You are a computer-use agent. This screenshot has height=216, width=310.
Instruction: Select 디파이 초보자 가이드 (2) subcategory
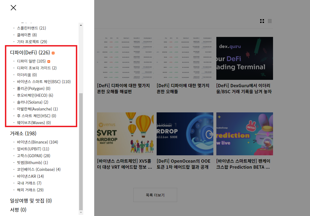37,68
